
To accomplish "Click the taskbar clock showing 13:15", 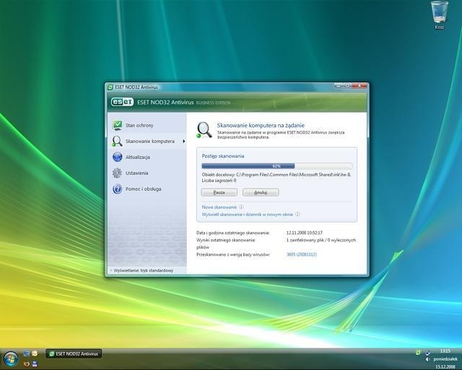I will (x=445, y=350).
